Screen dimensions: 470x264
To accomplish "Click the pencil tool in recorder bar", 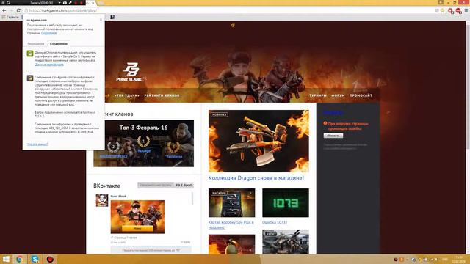I will pyautogui.click(x=70, y=2).
